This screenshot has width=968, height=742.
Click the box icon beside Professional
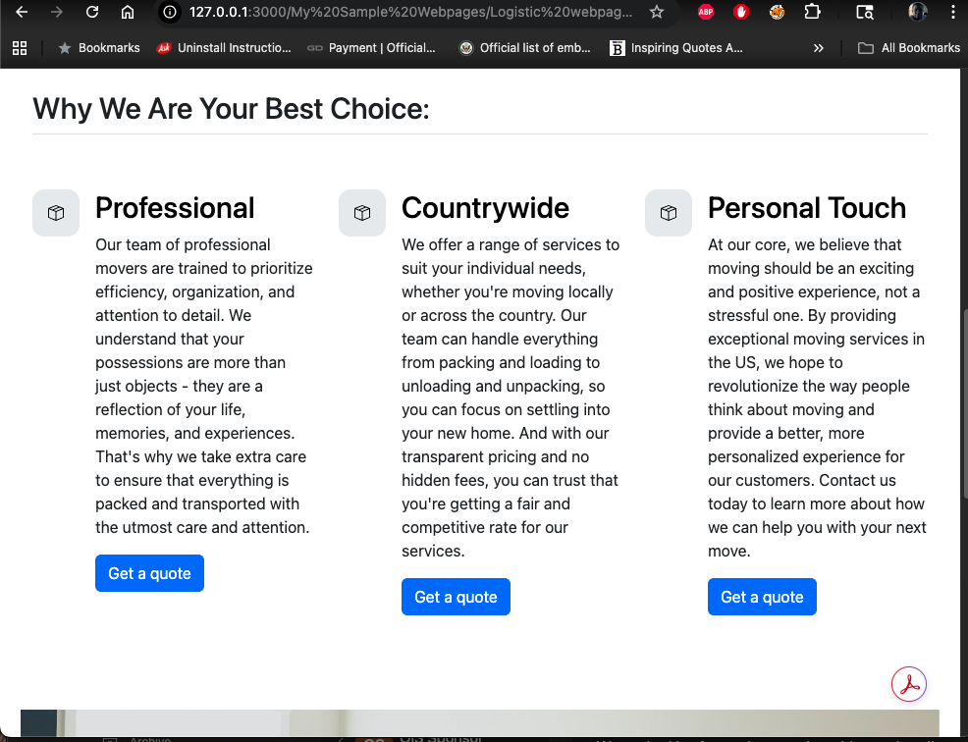[56, 213]
